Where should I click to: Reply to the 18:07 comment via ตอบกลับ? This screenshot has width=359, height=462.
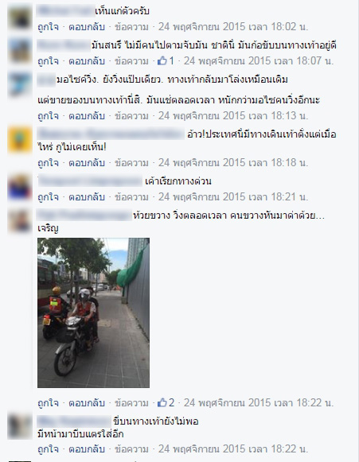click(87, 61)
